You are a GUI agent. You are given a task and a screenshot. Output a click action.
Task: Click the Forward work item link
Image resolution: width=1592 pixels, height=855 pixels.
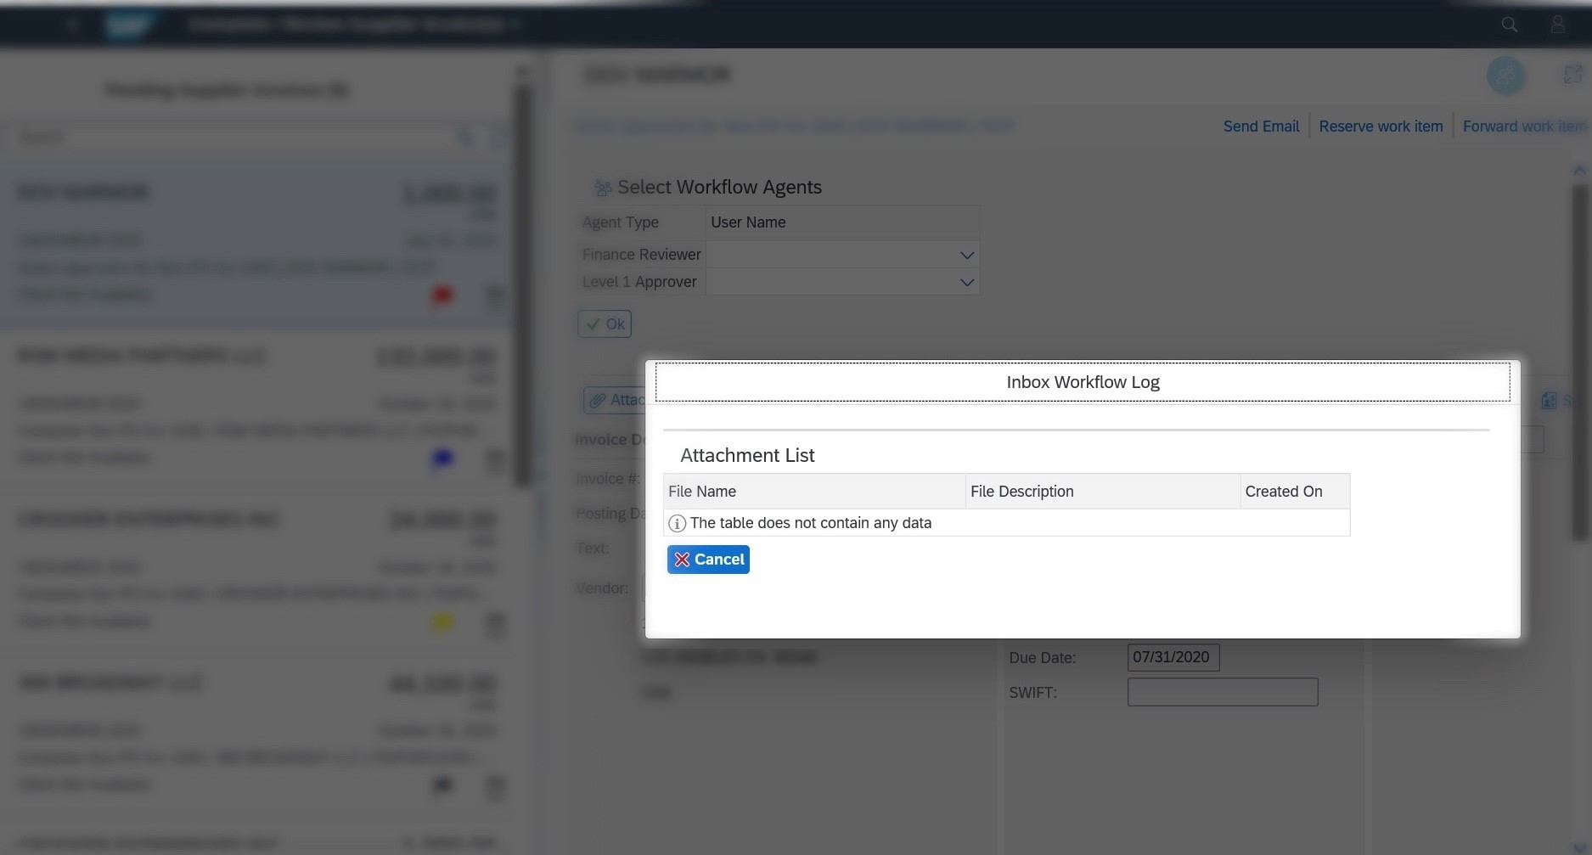click(1525, 127)
